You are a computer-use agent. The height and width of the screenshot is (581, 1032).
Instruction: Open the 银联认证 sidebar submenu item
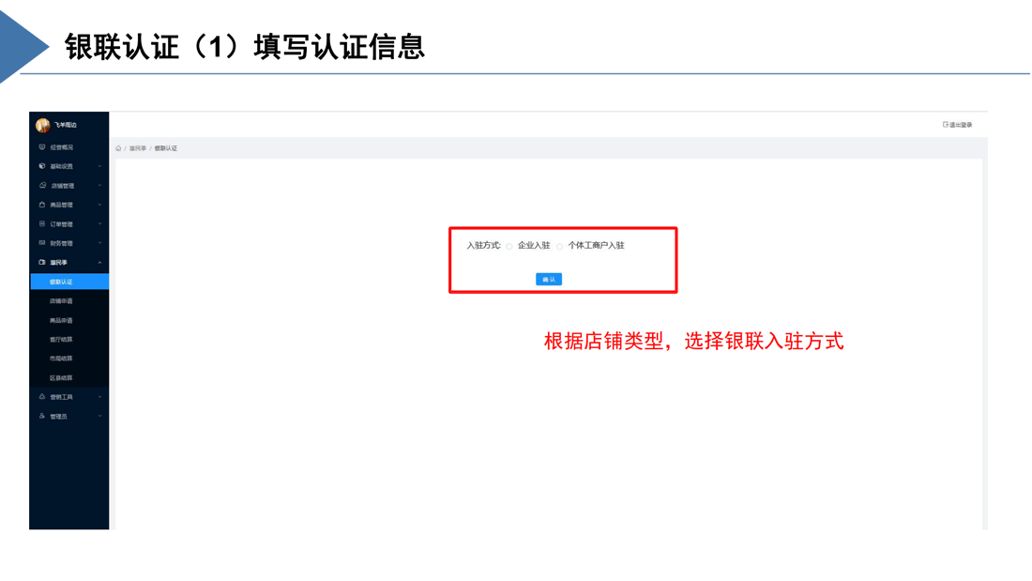69,282
